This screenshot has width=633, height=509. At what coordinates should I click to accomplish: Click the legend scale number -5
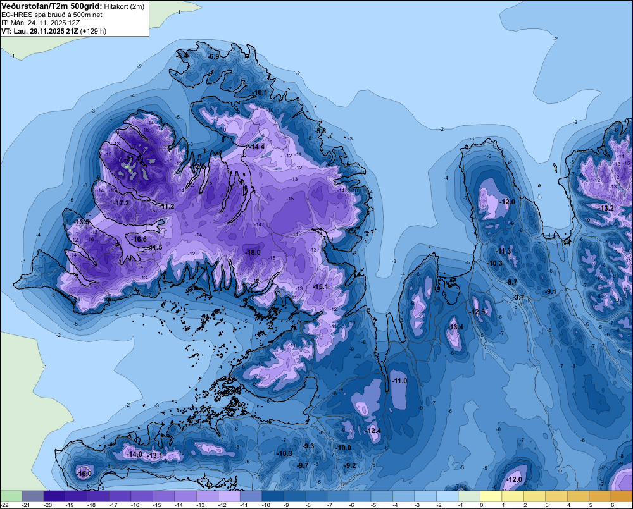[x=374, y=505]
